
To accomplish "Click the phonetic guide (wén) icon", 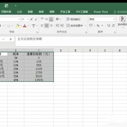I will pyautogui.click(x=33, y=25).
